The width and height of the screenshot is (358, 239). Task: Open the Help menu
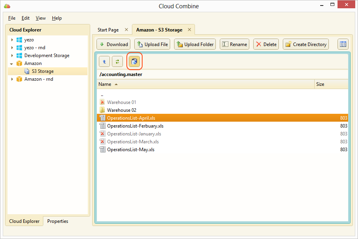[x=57, y=18]
